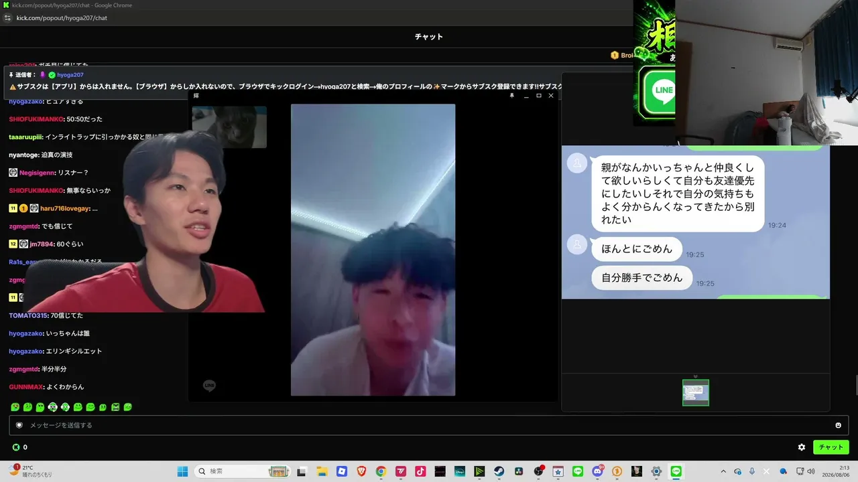Viewport: 858px width, 482px height.
Task: Open the green LINE app left of Discord
Action: [578, 471]
